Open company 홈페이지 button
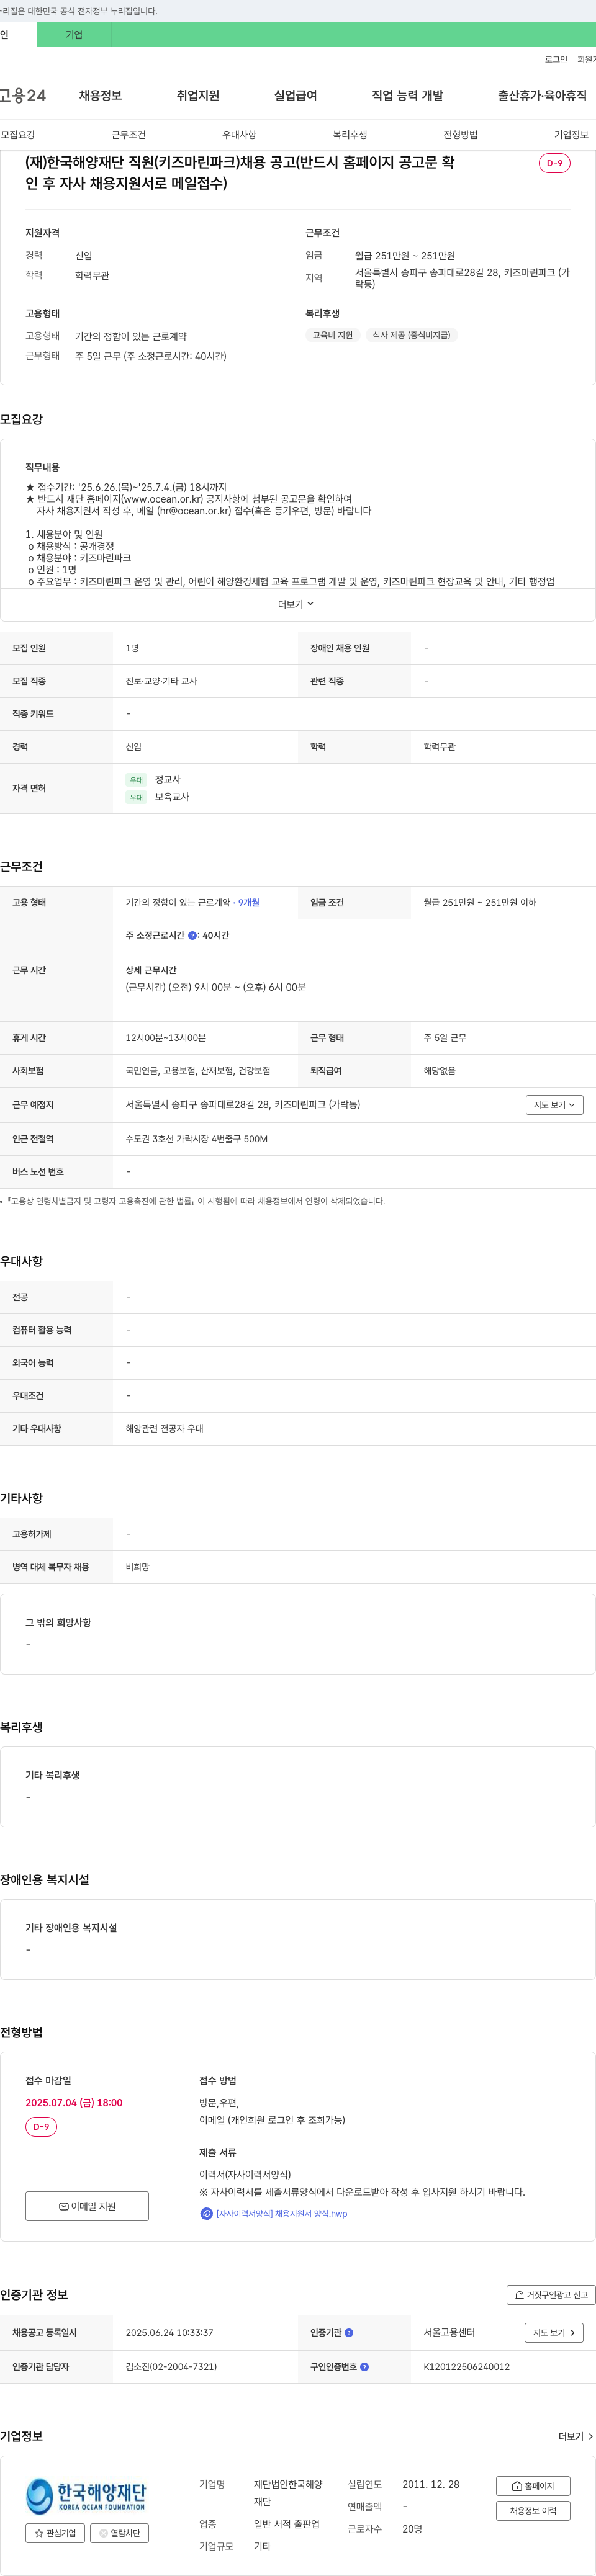596x2576 pixels. [533, 2486]
